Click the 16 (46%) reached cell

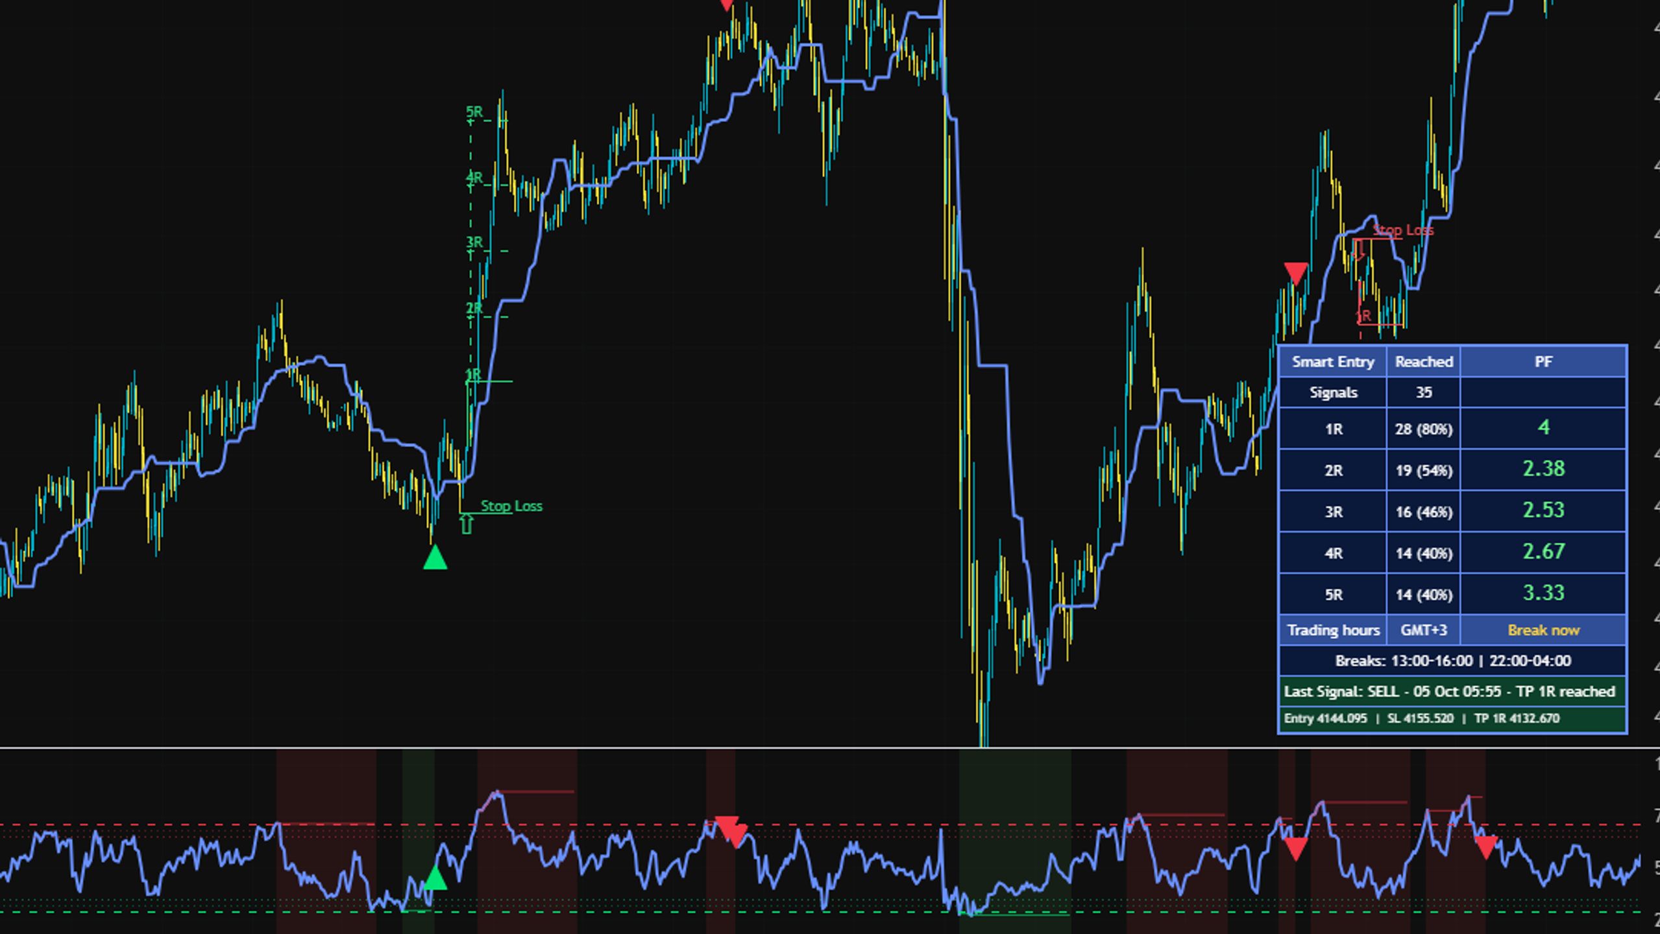point(1424,512)
